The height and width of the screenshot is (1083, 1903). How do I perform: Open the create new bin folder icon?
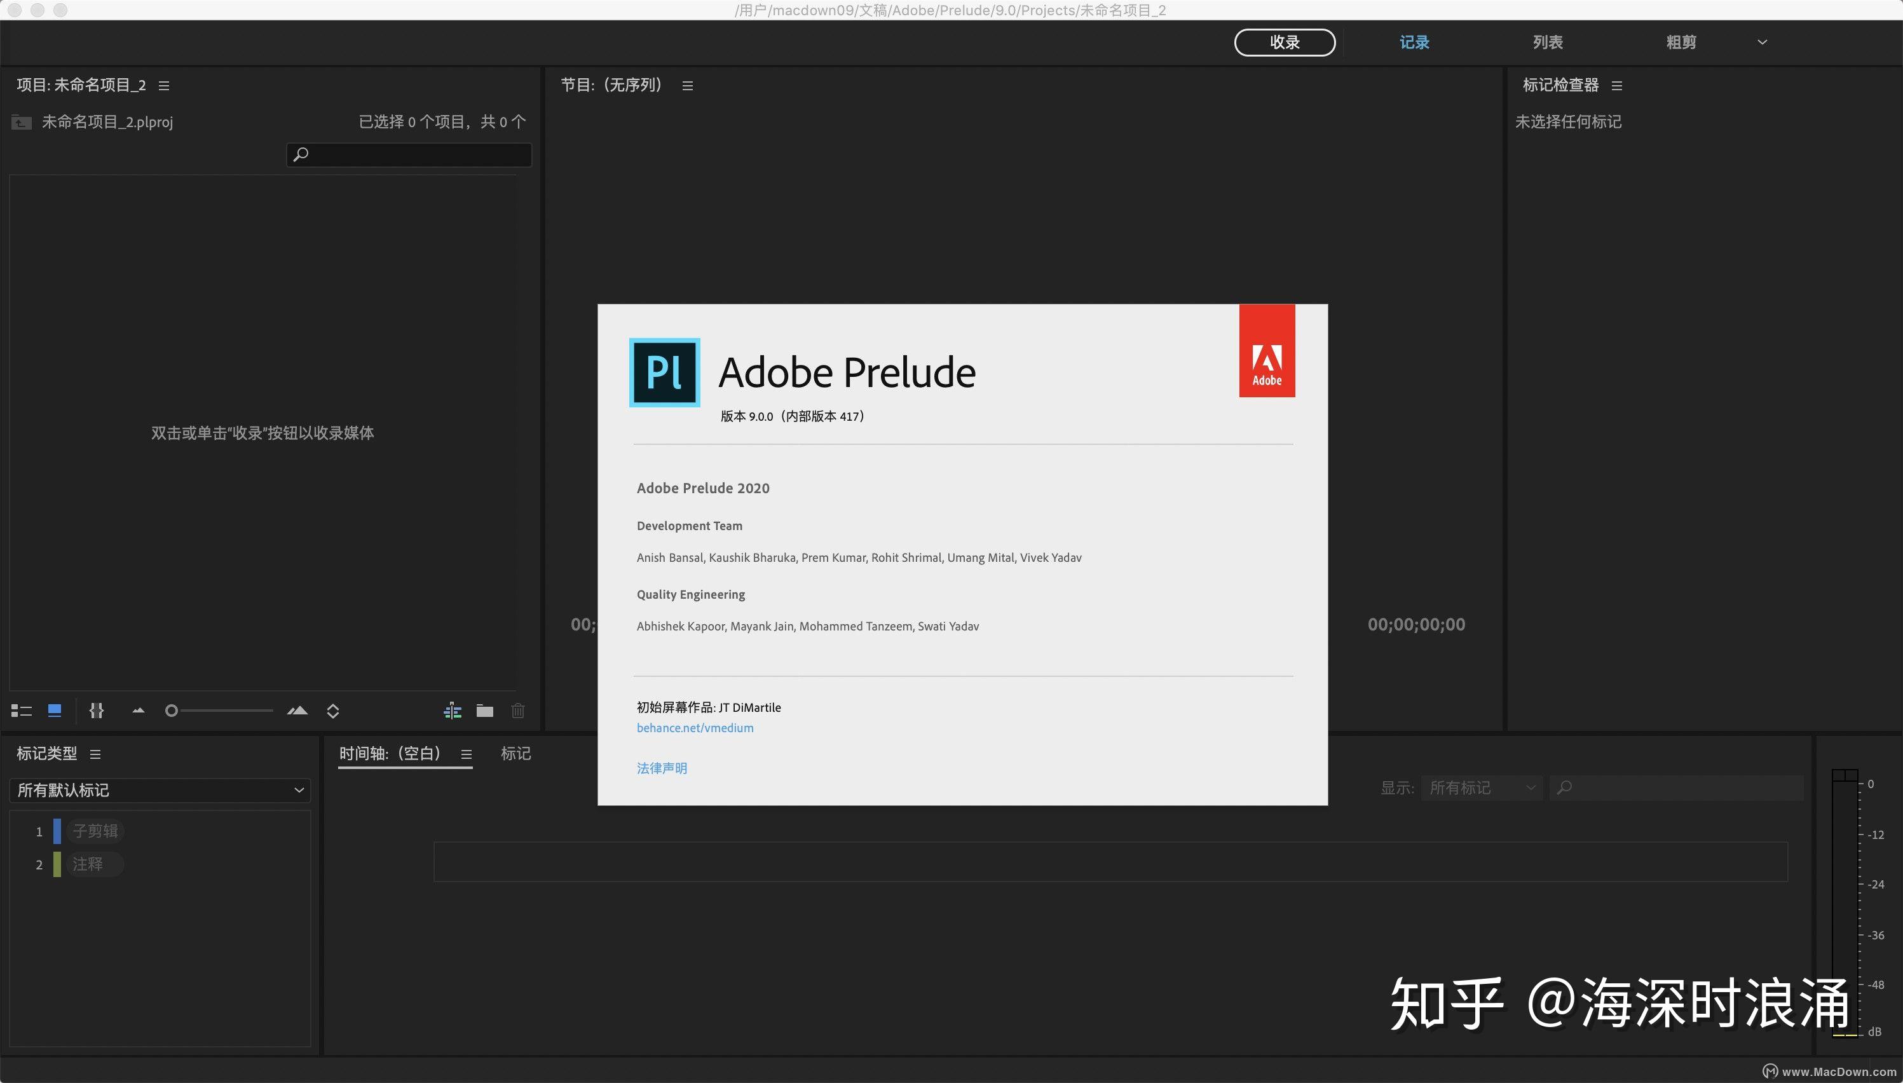pos(484,711)
